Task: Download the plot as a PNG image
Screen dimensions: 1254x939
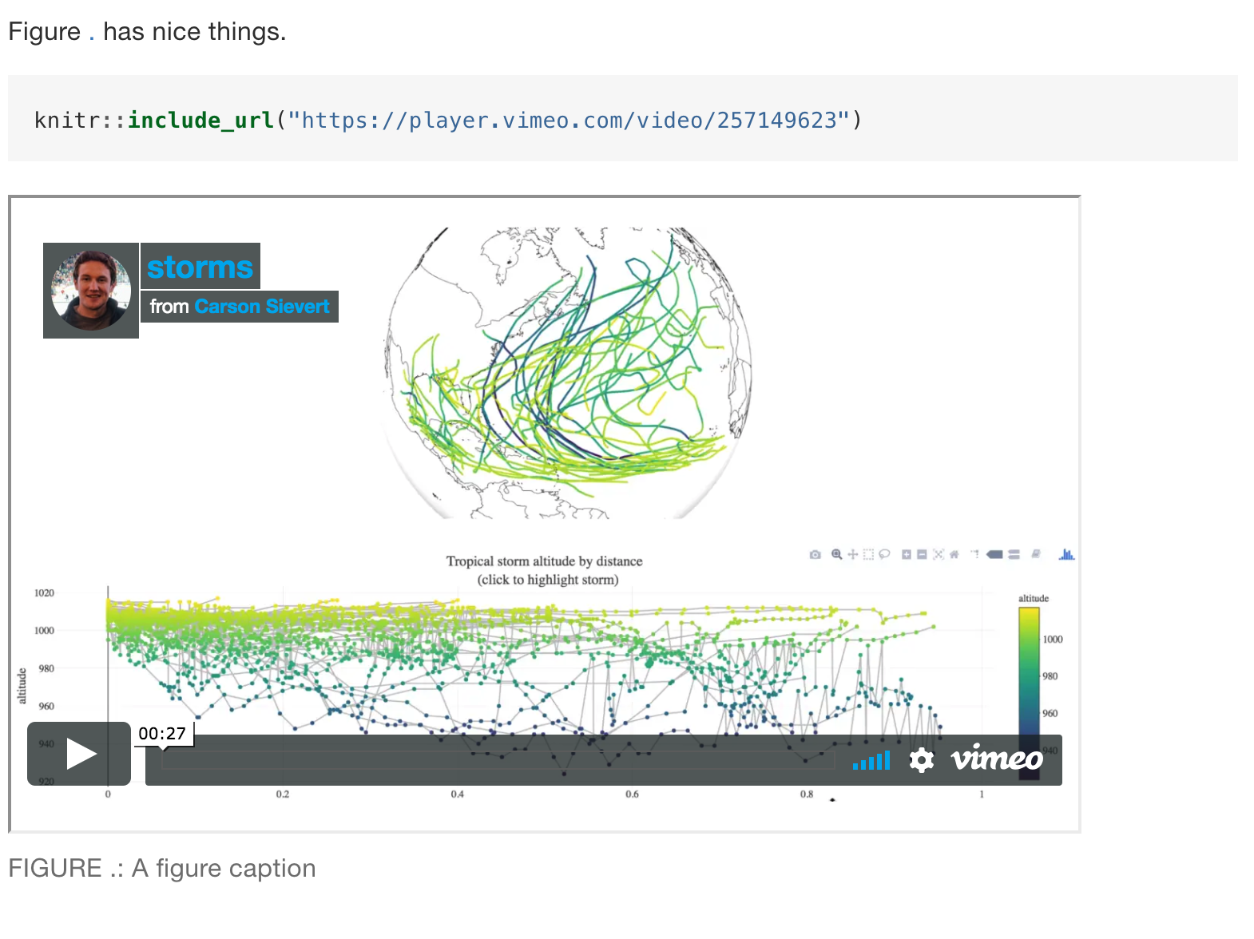Action: pyautogui.click(x=815, y=553)
